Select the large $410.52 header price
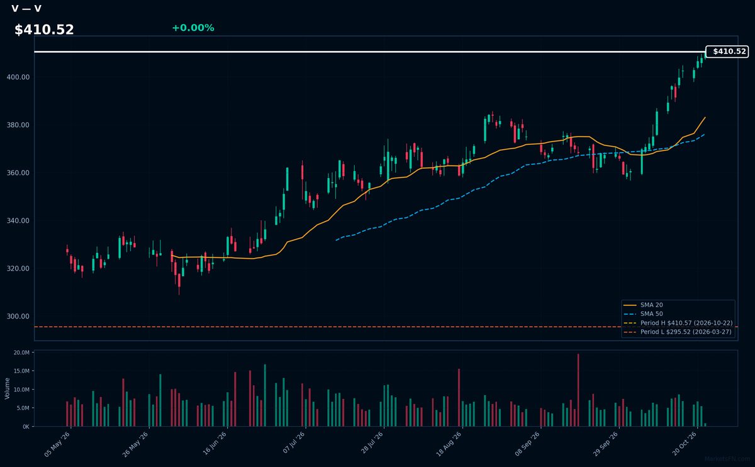This screenshot has height=467, width=755. coord(44,30)
